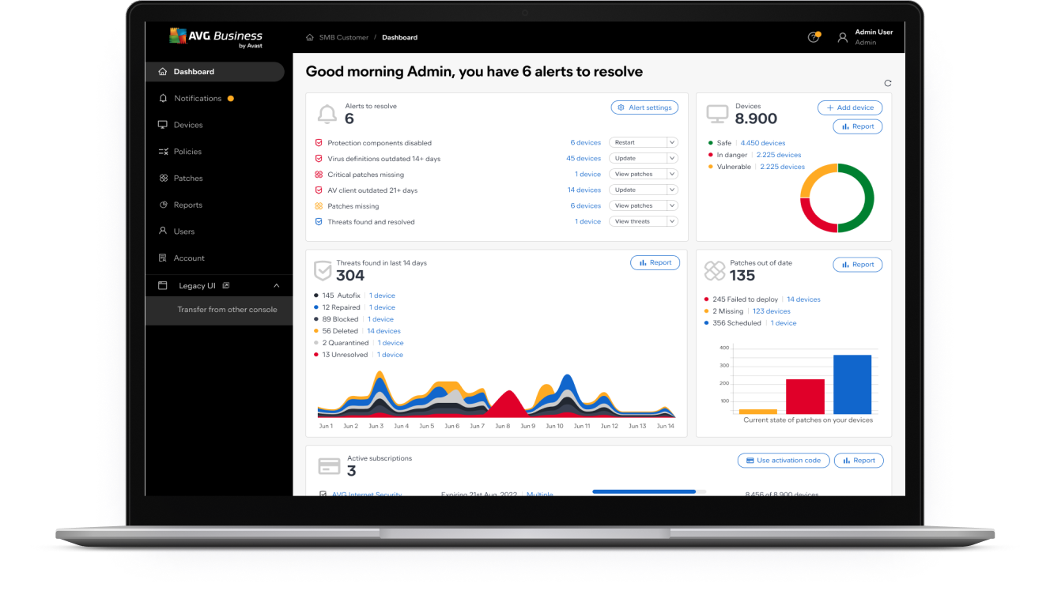Select SMB Customer in the breadcrumb
The height and width of the screenshot is (591, 1050).
(x=341, y=37)
